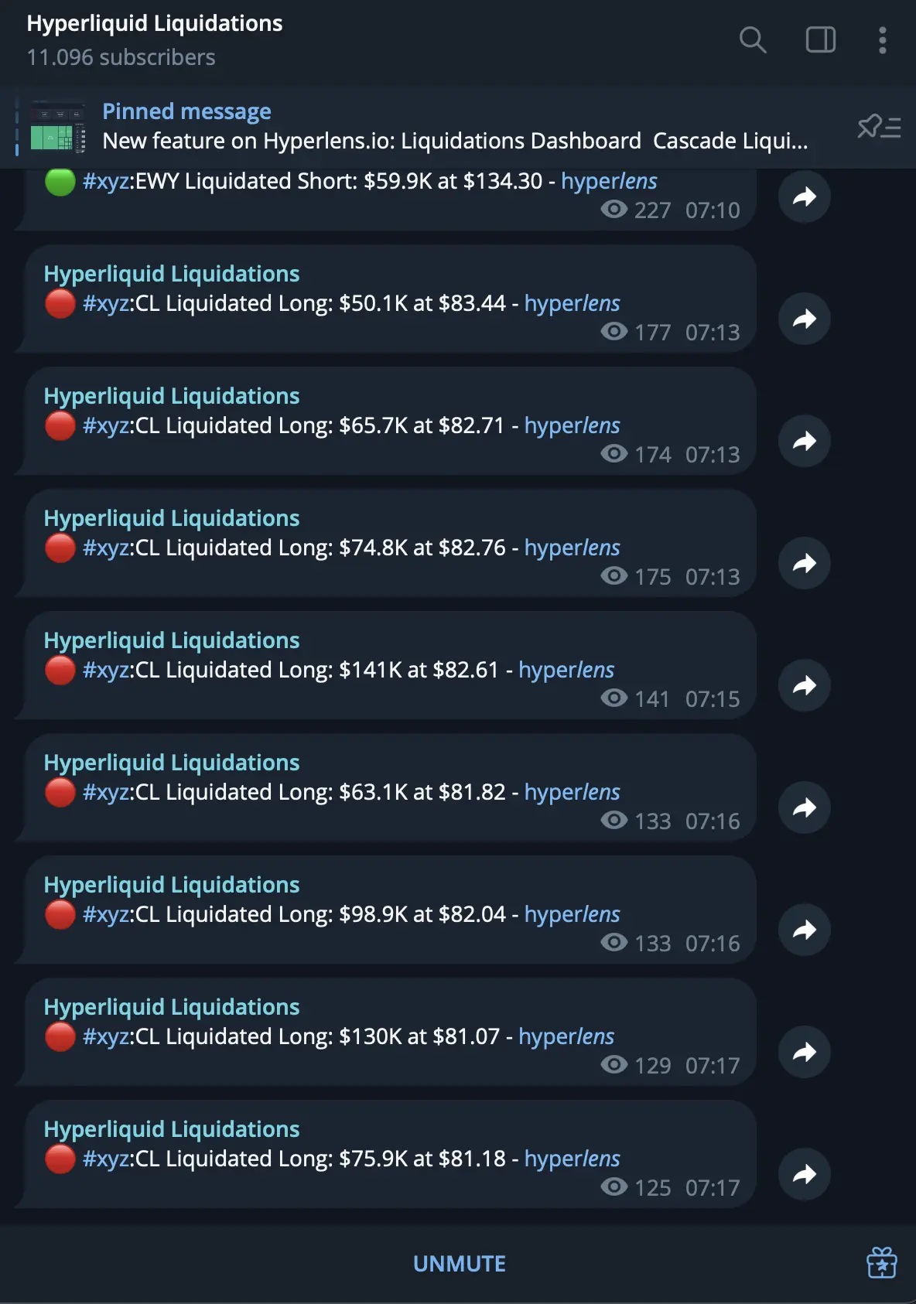Forward the $75.9K at $81.18 message
Screen dimensions: 916x1304
pos(805,1174)
